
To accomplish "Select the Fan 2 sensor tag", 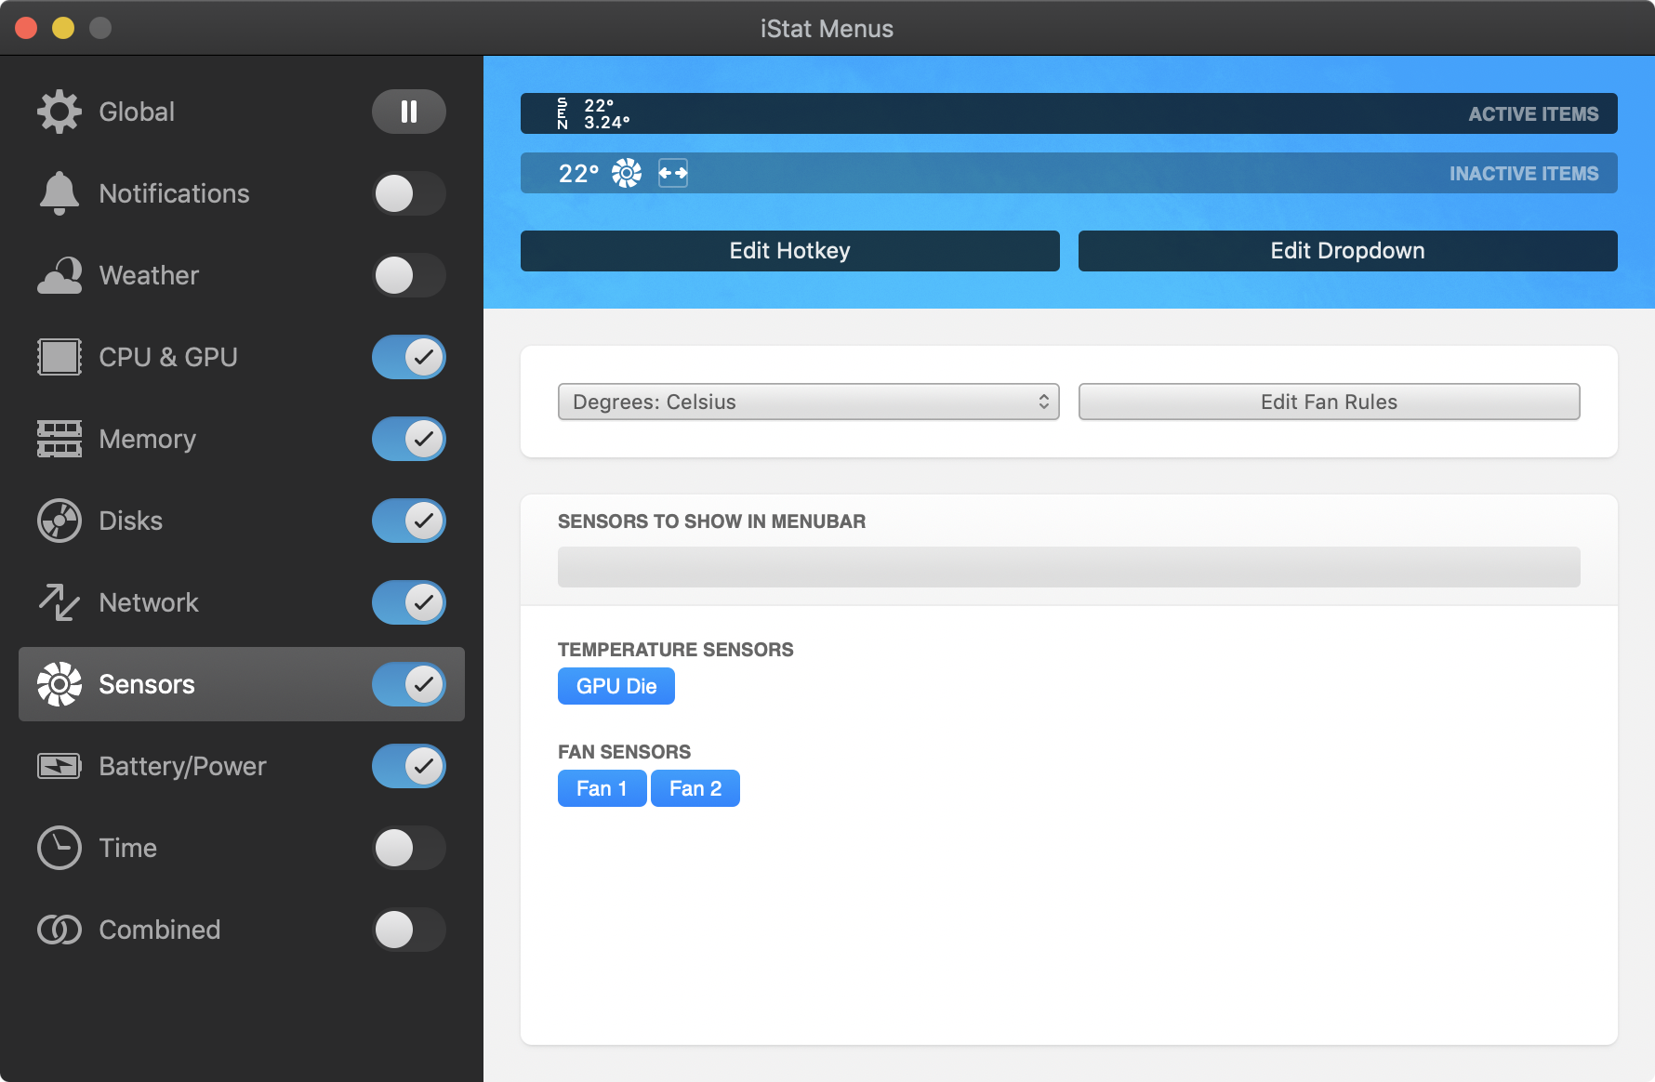I will (695, 788).
